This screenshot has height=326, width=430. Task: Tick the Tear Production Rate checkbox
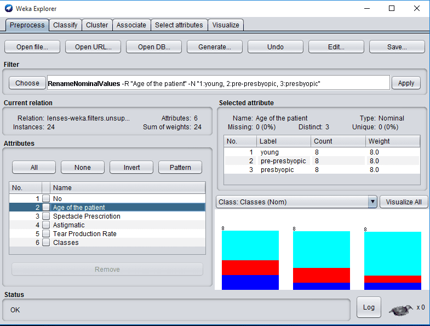(46, 233)
